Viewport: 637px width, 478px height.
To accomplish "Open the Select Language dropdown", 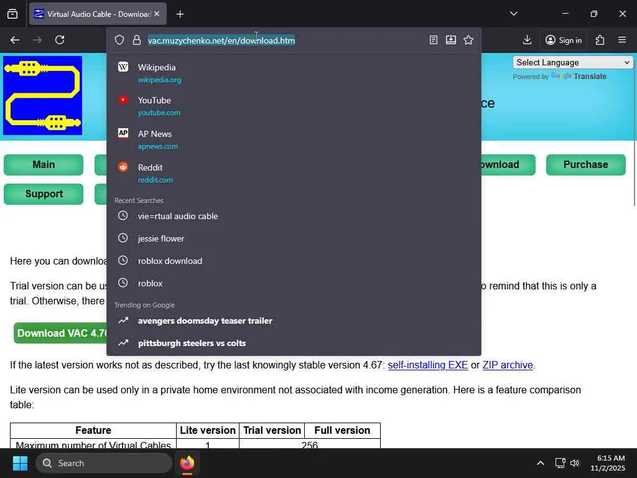I will pos(573,62).
